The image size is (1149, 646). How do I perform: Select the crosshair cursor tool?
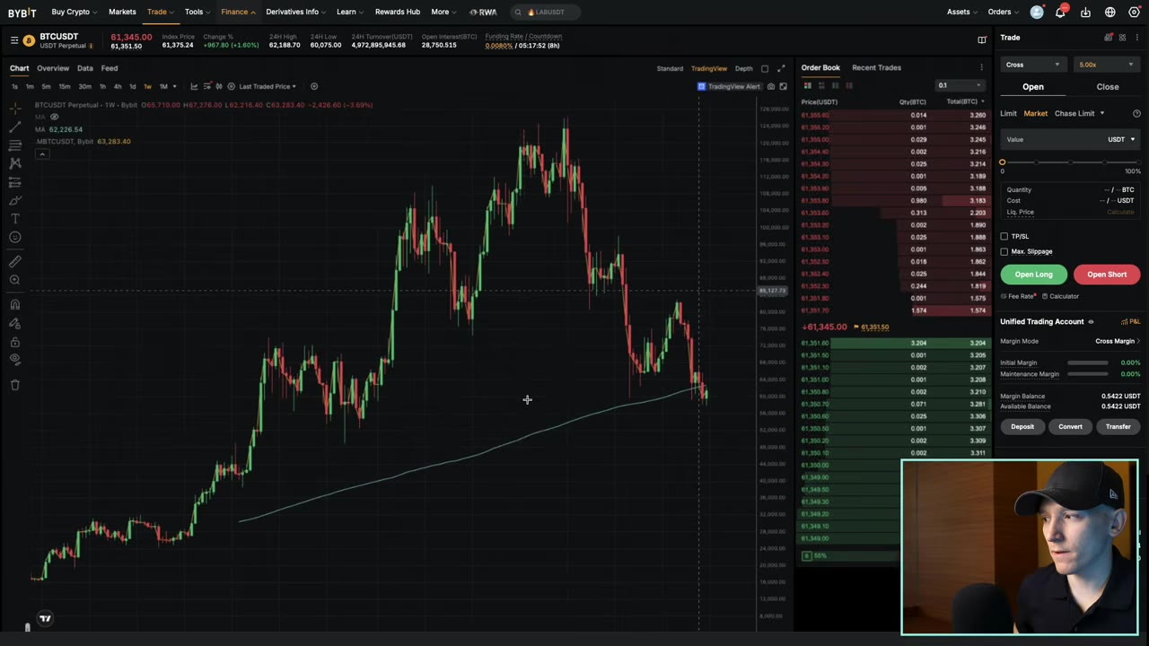15,107
